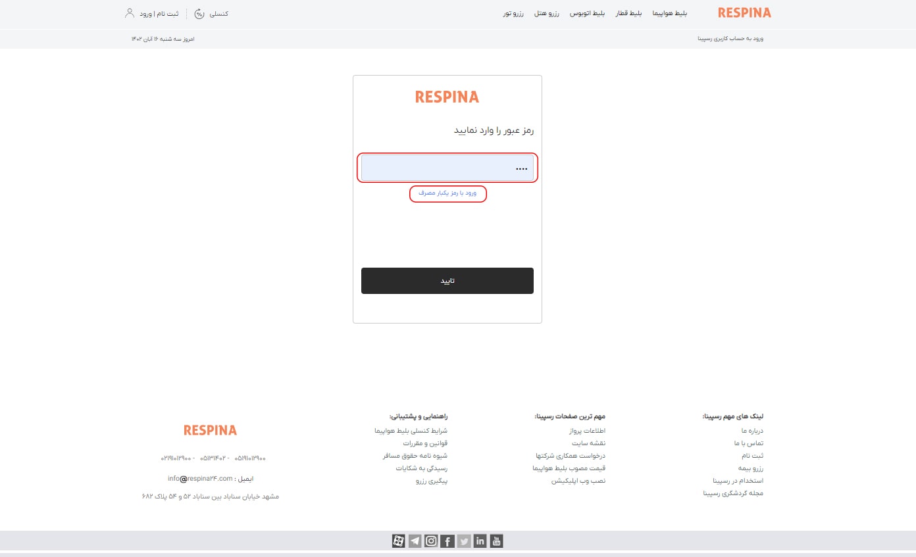
Task: Open the بلیط هواپیما menu item
Action: pyautogui.click(x=668, y=13)
